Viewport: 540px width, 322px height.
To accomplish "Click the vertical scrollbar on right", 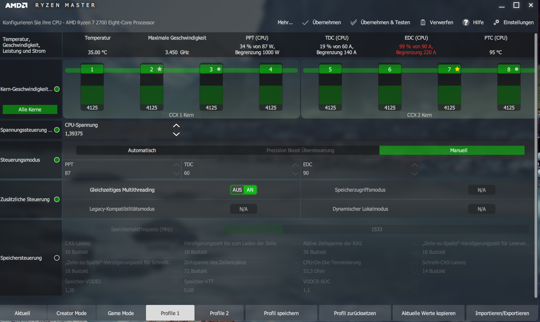I will click(x=536, y=165).
